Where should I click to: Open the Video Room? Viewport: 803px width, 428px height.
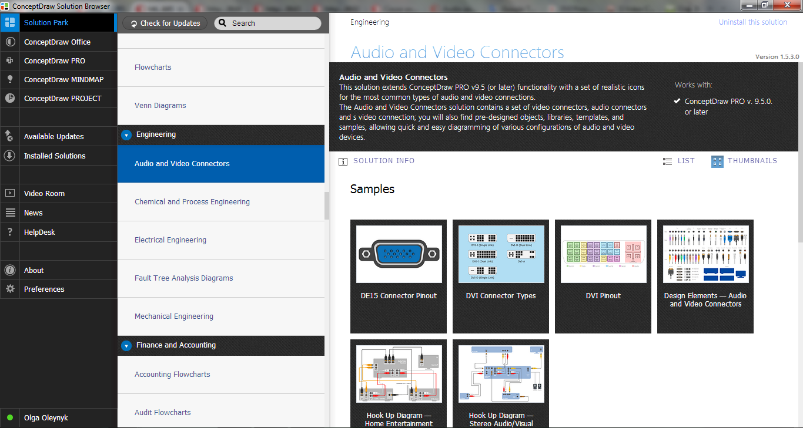tap(45, 193)
